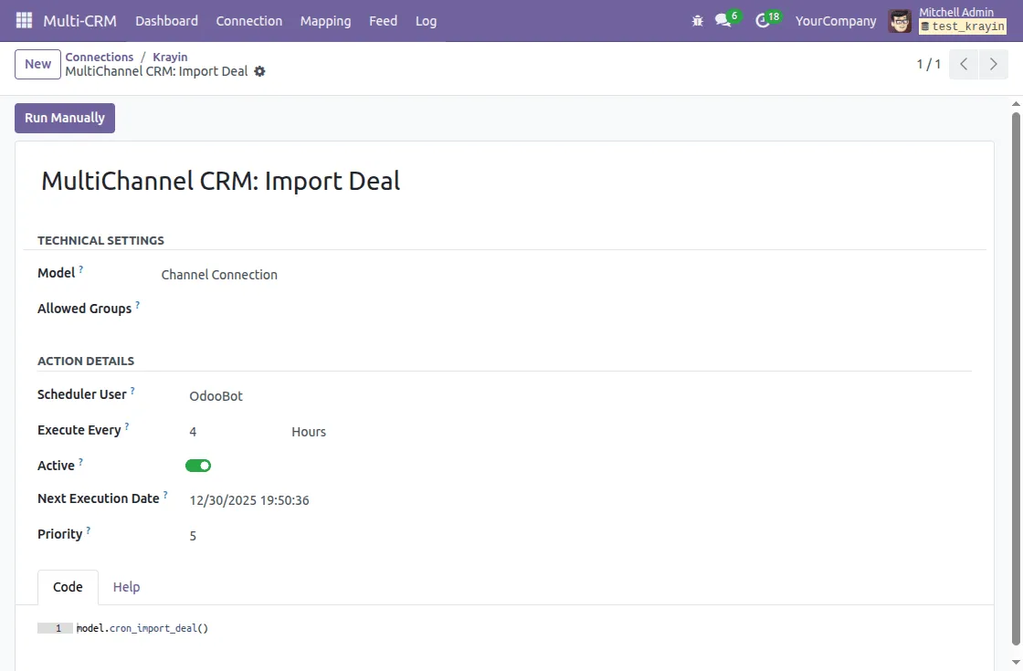Open the conversations icon showing 6 messages
The height and width of the screenshot is (671, 1023).
(x=724, y=20)
